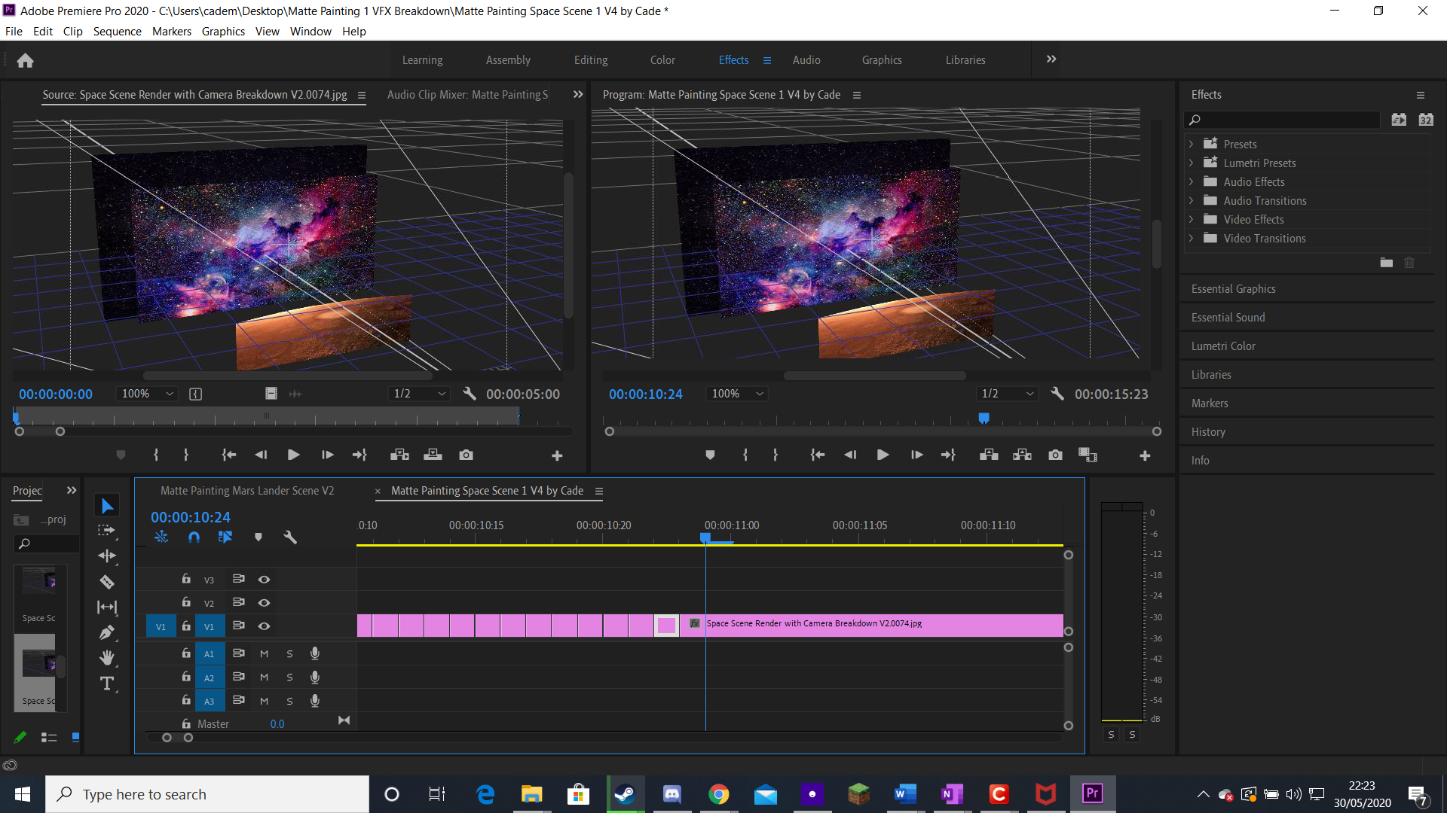Image resolution: width=1447 pixels, height=813 pixels.
Task: Expand the Video Effects folder
Action: point(1191,219)
